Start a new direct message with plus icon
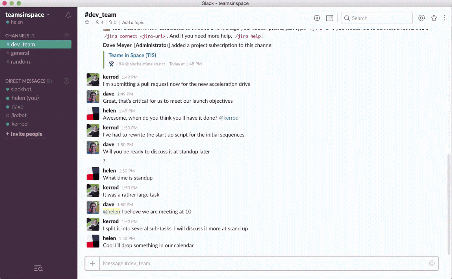Image resolution: width=452 pixels, height=279 pixels. (66, 81)
